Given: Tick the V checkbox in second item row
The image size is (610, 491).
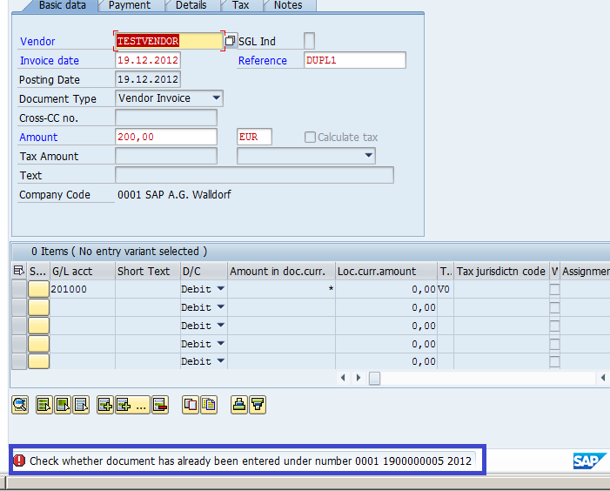Looking at the screenshot, I should click(x=555, y=308).
